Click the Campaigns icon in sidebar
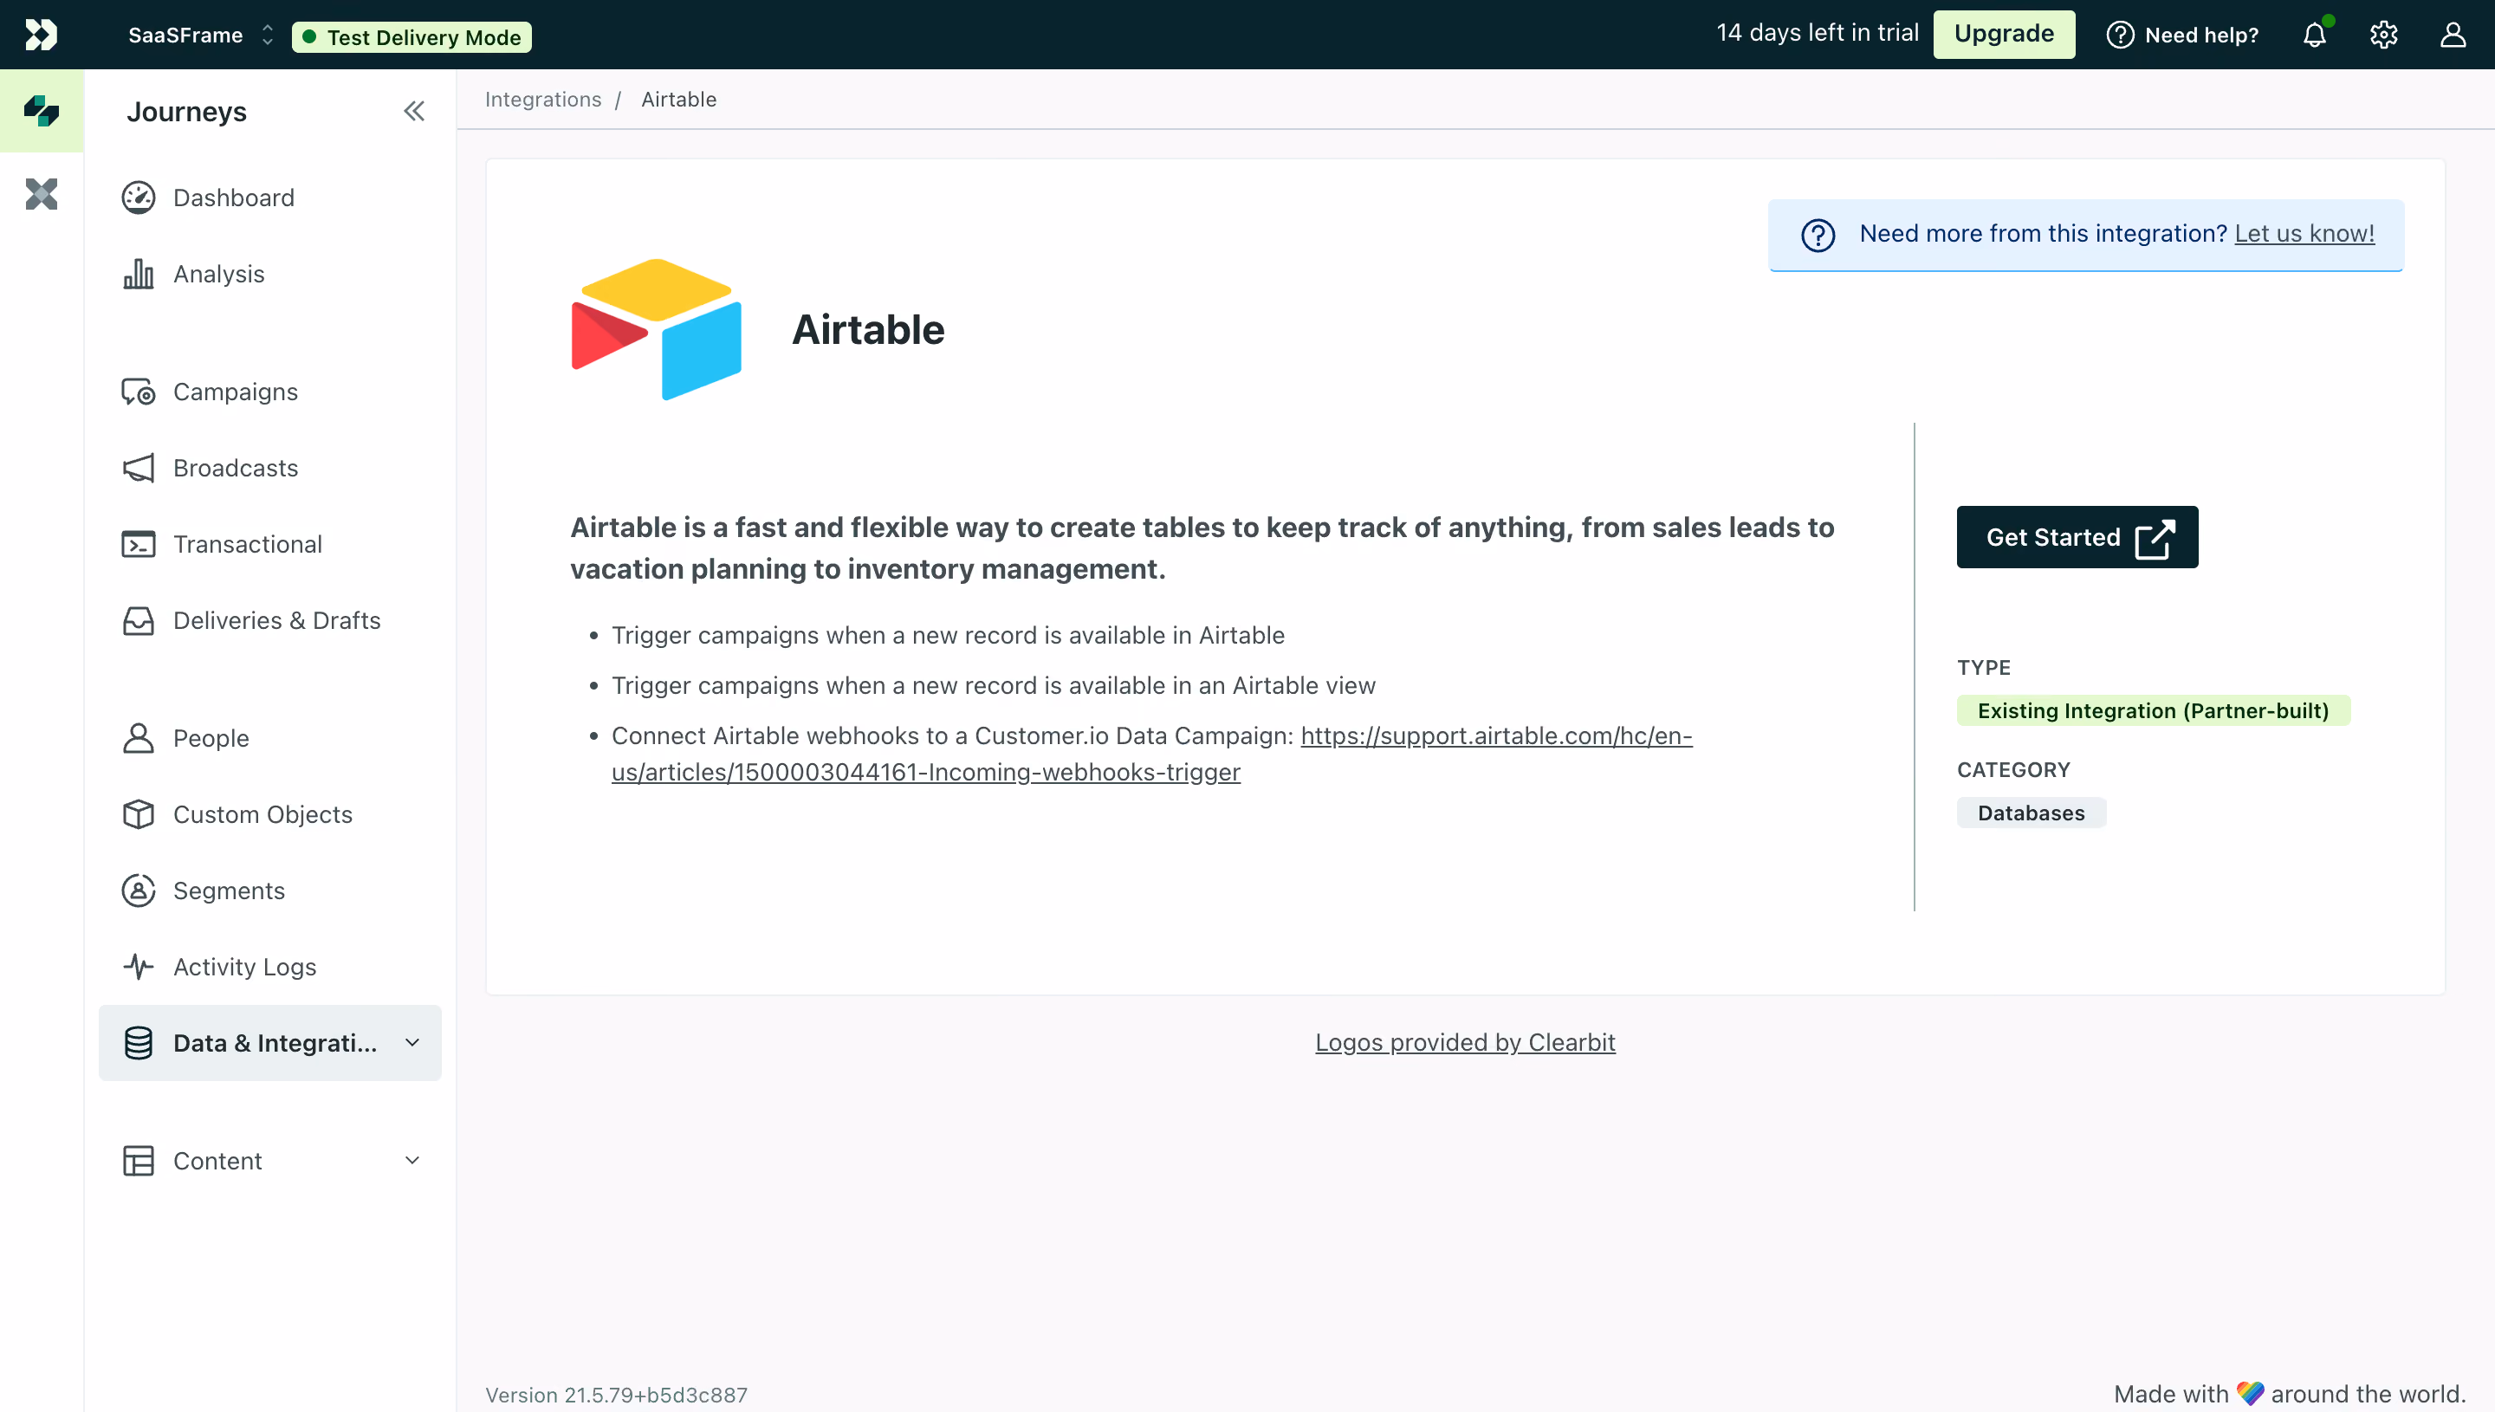Image resolution: width=2495 pixels, height=1412 pixels. pos(138,392)
